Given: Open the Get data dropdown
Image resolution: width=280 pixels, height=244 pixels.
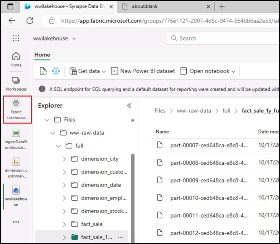Looking at the screenshot, I should [x=88, y=71].
